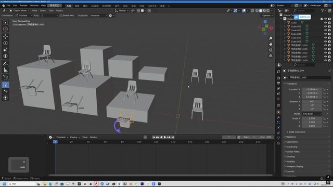Enable the Invert Axis checkbox
The image size is (333, 187).
[61, 16]
